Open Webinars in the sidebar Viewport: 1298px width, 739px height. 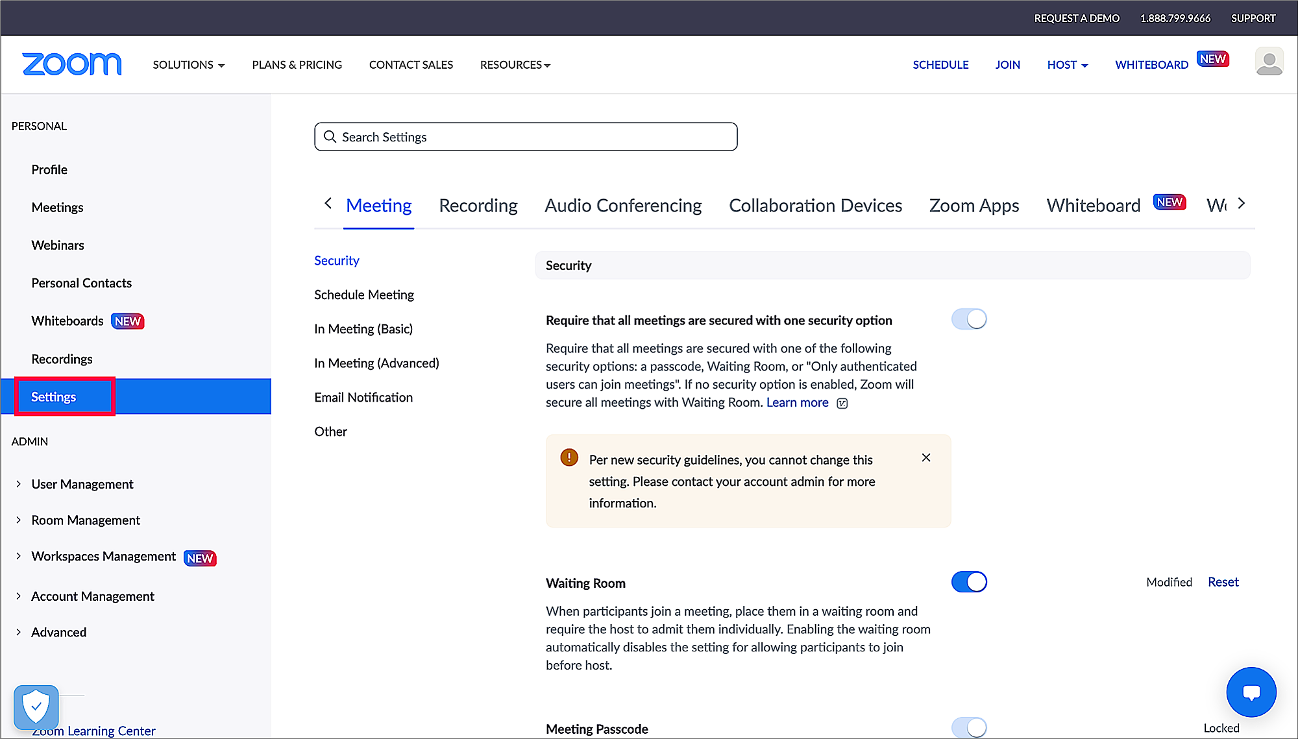coord(58,245)
